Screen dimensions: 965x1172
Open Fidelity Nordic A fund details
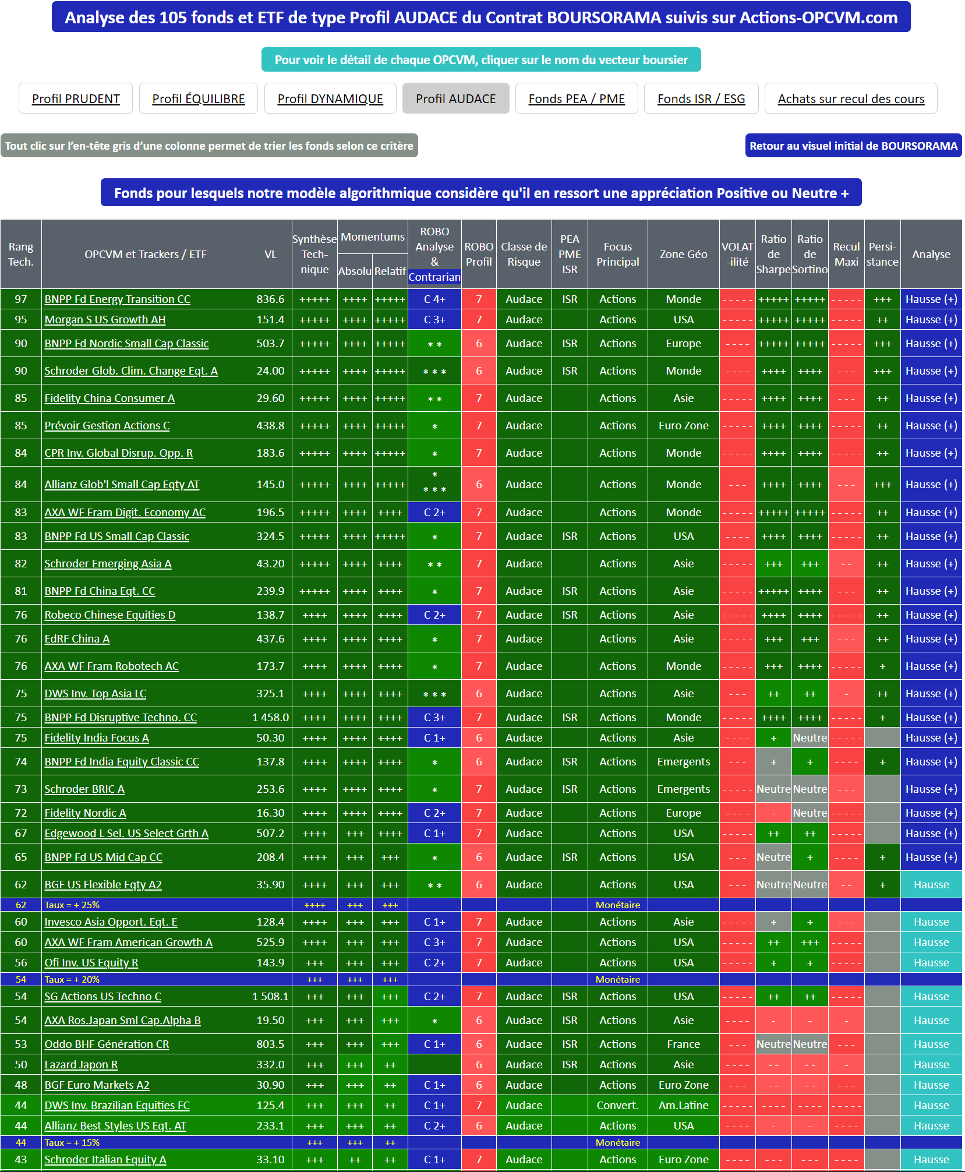(x=86, y=813)
